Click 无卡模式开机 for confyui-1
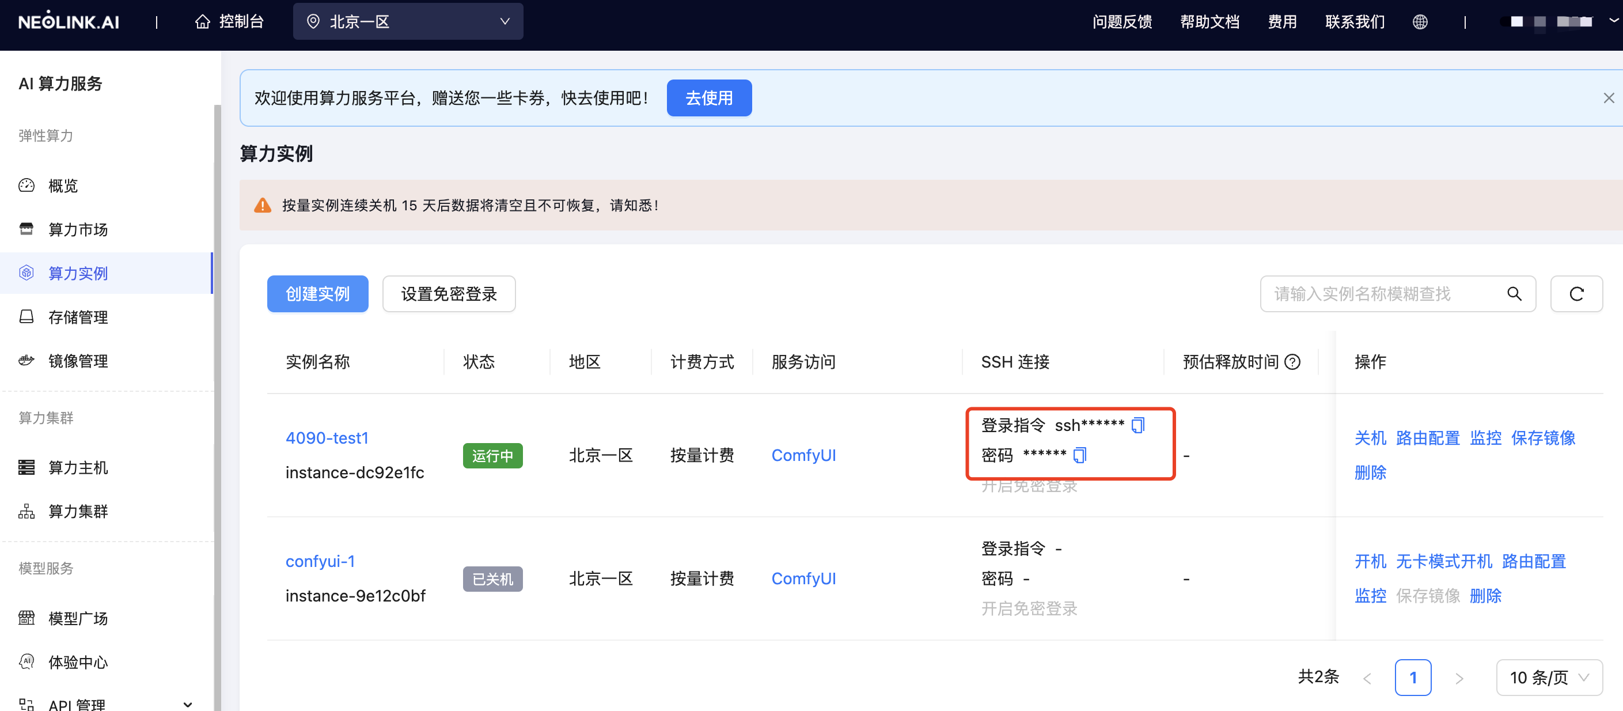Image resolution: width=1623 pixels, height=711 pixels. point(1443,561)
